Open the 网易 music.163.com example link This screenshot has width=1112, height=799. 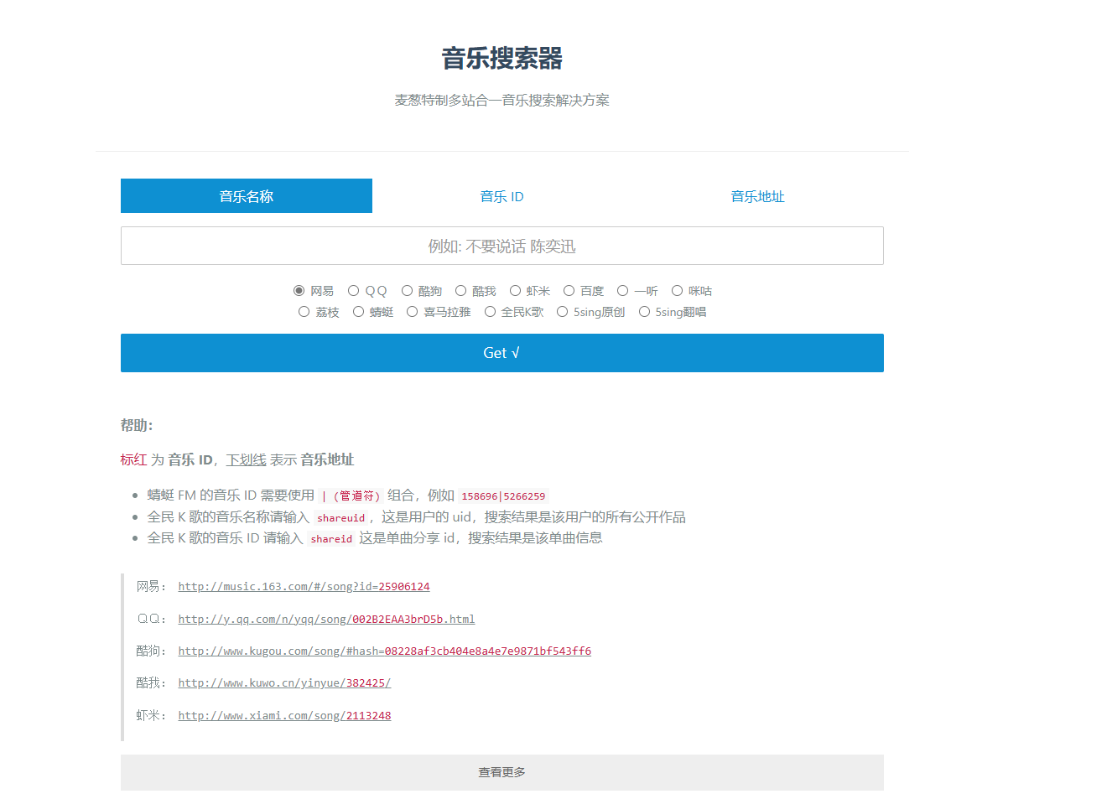coord(304,587)
